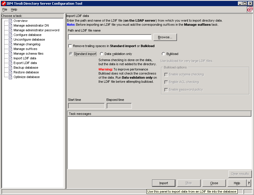Select Manage schema files in task tree

pos(28,54)
